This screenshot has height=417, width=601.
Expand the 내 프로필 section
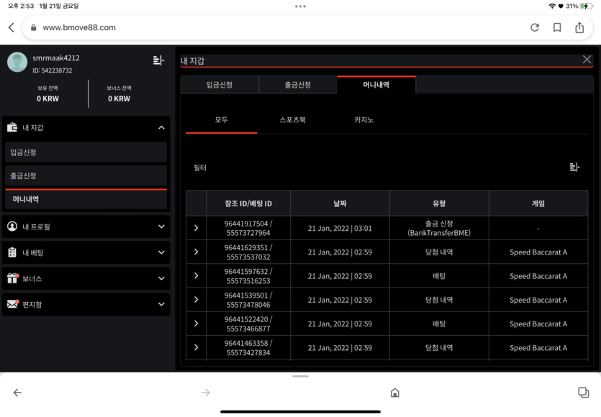tap(161, 226)
